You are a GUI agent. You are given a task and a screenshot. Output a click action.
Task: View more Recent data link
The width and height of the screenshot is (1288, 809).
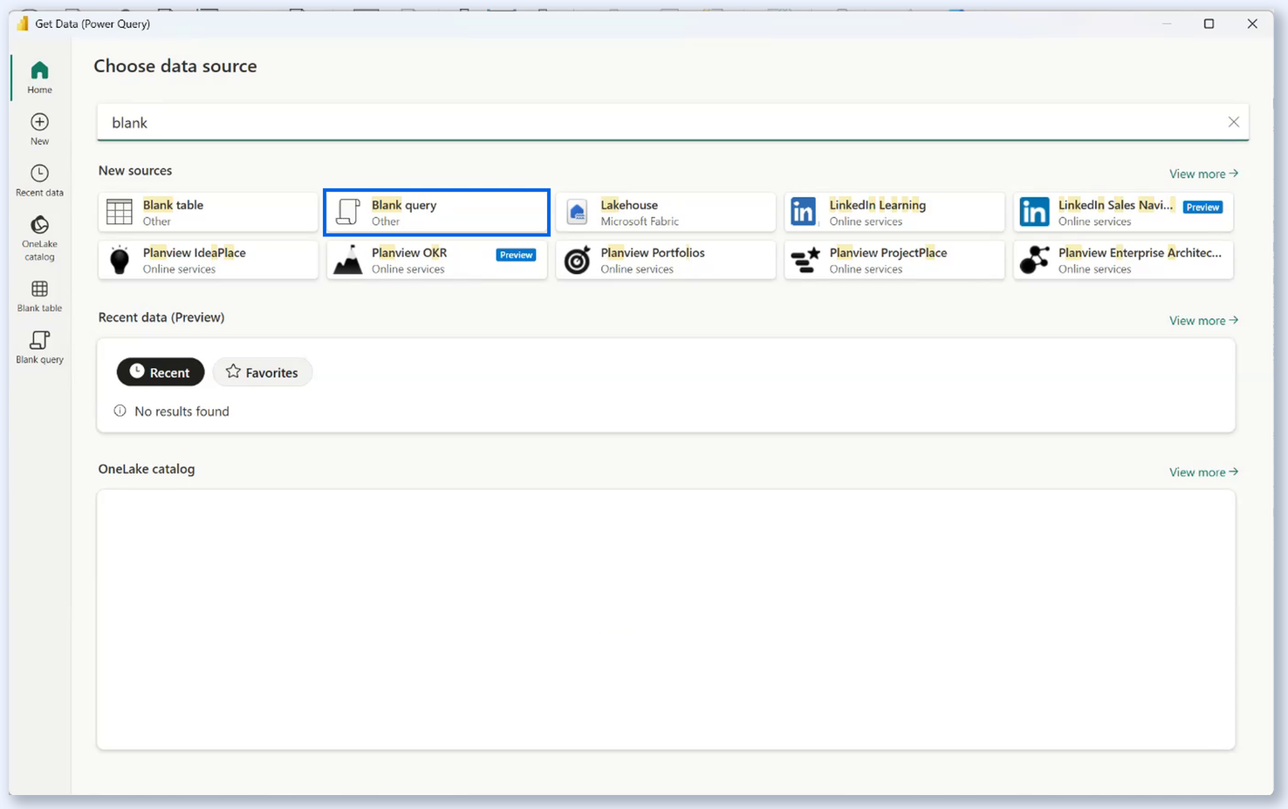[1203, 320]
